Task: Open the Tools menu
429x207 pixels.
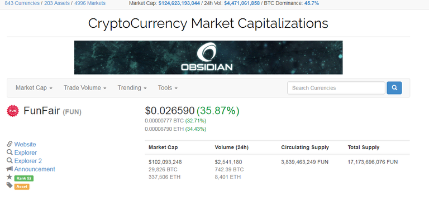Action: (x=168, y=88)
